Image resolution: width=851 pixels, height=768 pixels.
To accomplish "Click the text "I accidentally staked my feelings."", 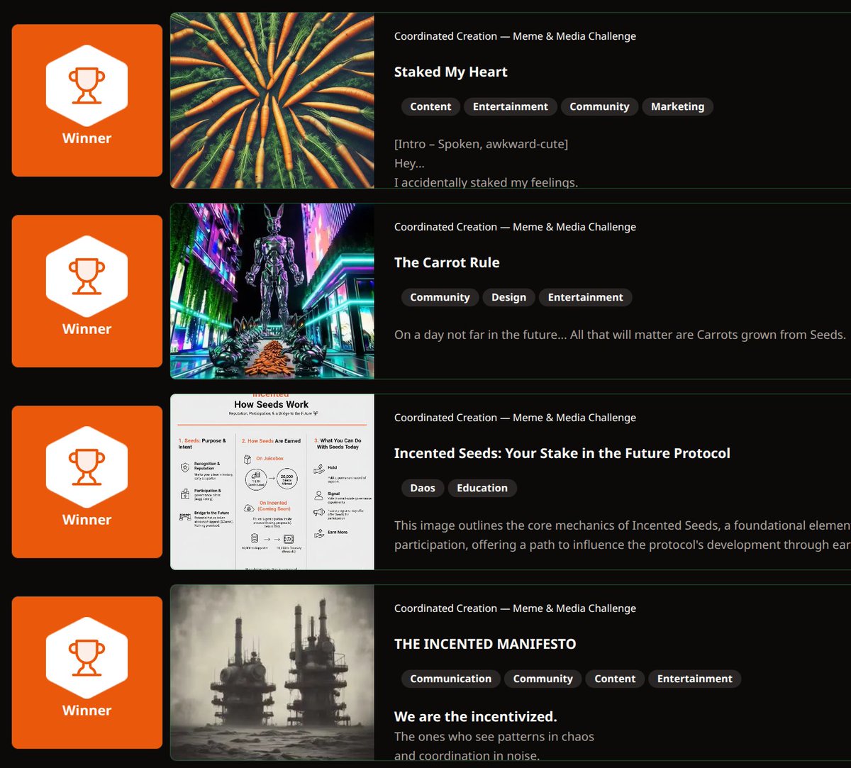I will [486, 182].
